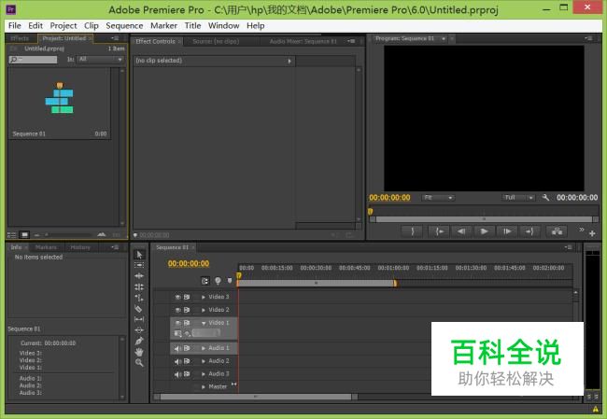Toggle sync lock on Video 2 track
The height and width of the screenshot is (419, 607).
coord(187,310)
